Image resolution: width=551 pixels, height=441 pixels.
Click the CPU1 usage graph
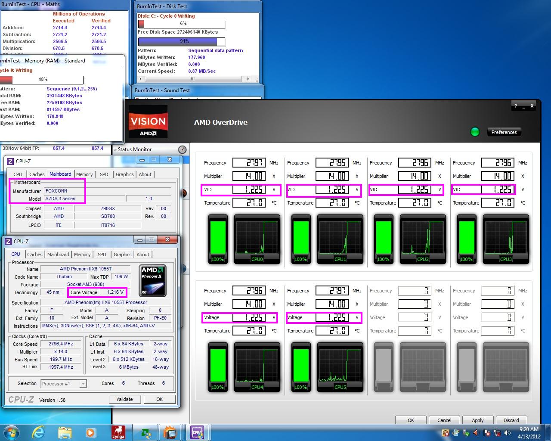tap(340, 239)
